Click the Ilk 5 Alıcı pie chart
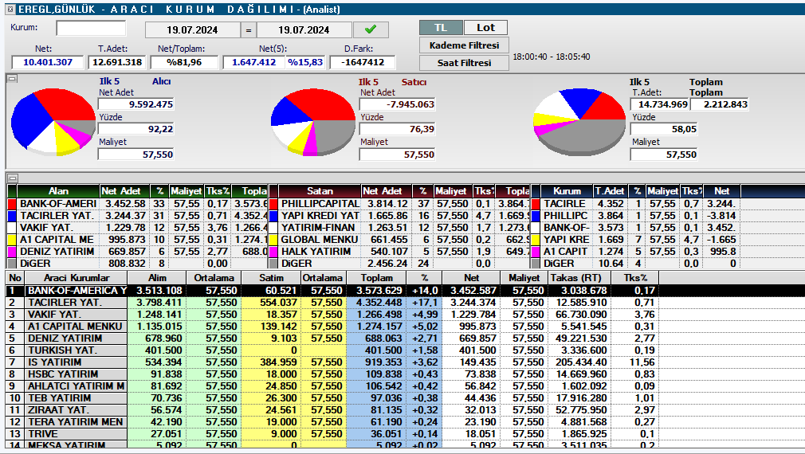Screen dimensions: 805x454 pos(53,122)
